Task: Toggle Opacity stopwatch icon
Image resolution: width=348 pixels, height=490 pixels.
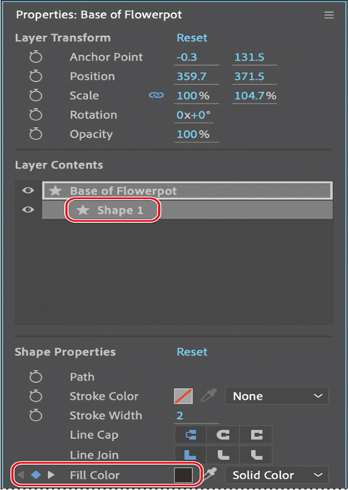Action: coord(36,134)
